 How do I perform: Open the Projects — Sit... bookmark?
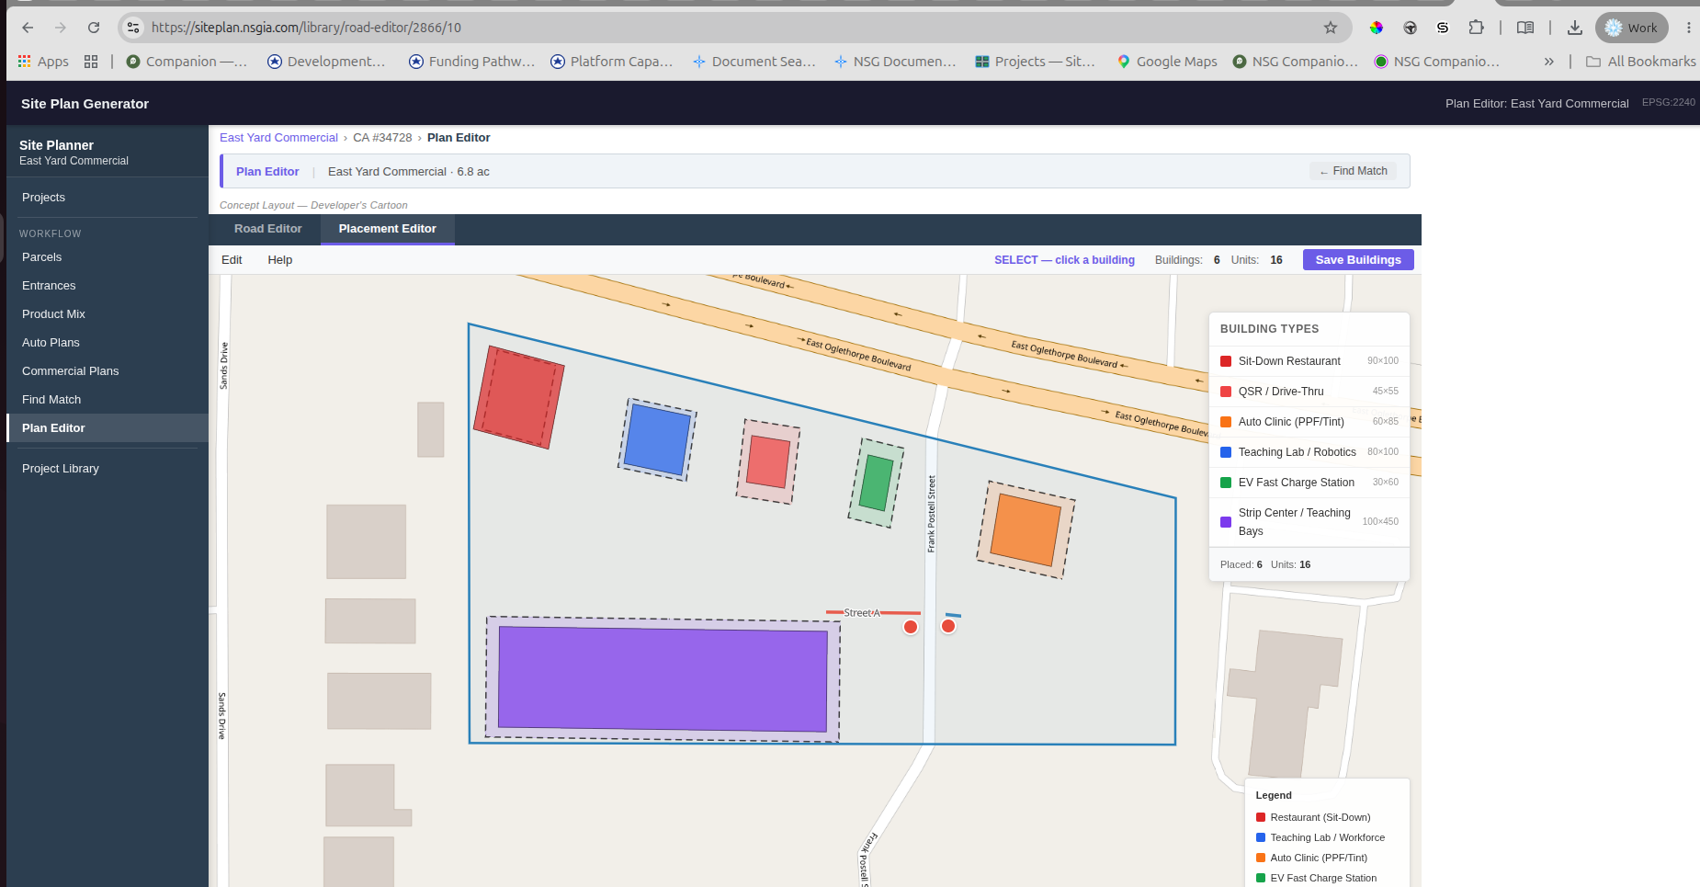1035,62
